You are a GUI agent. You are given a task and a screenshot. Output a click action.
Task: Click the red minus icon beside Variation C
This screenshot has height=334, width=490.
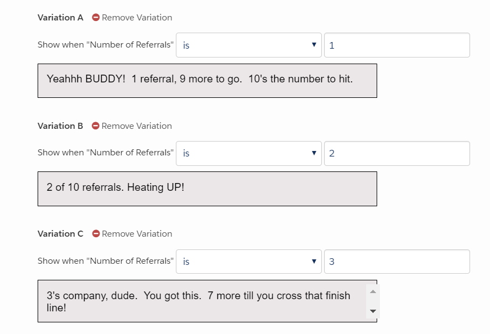(x=95, y=233)
